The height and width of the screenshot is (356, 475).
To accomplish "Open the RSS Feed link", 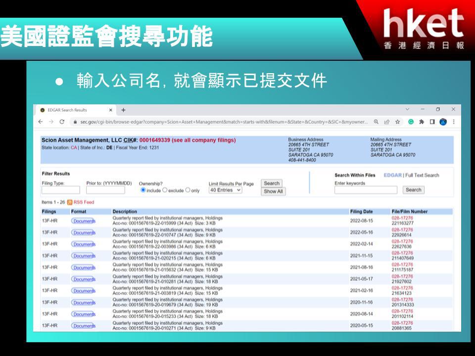I will tap(84, 202).
